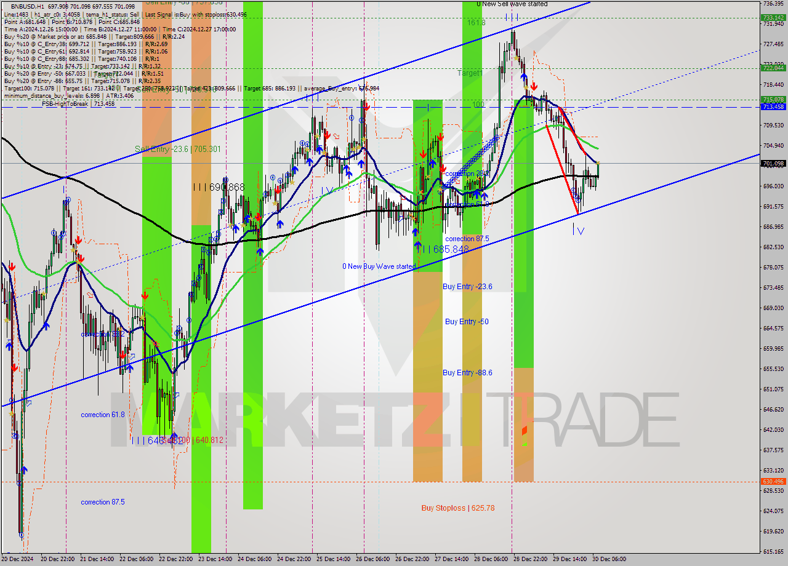The height and width of the screenshot is (566, 788).
Task: Click 'minimum_distance_buy_levels: 6.898' line
Action: pos(69,96)
